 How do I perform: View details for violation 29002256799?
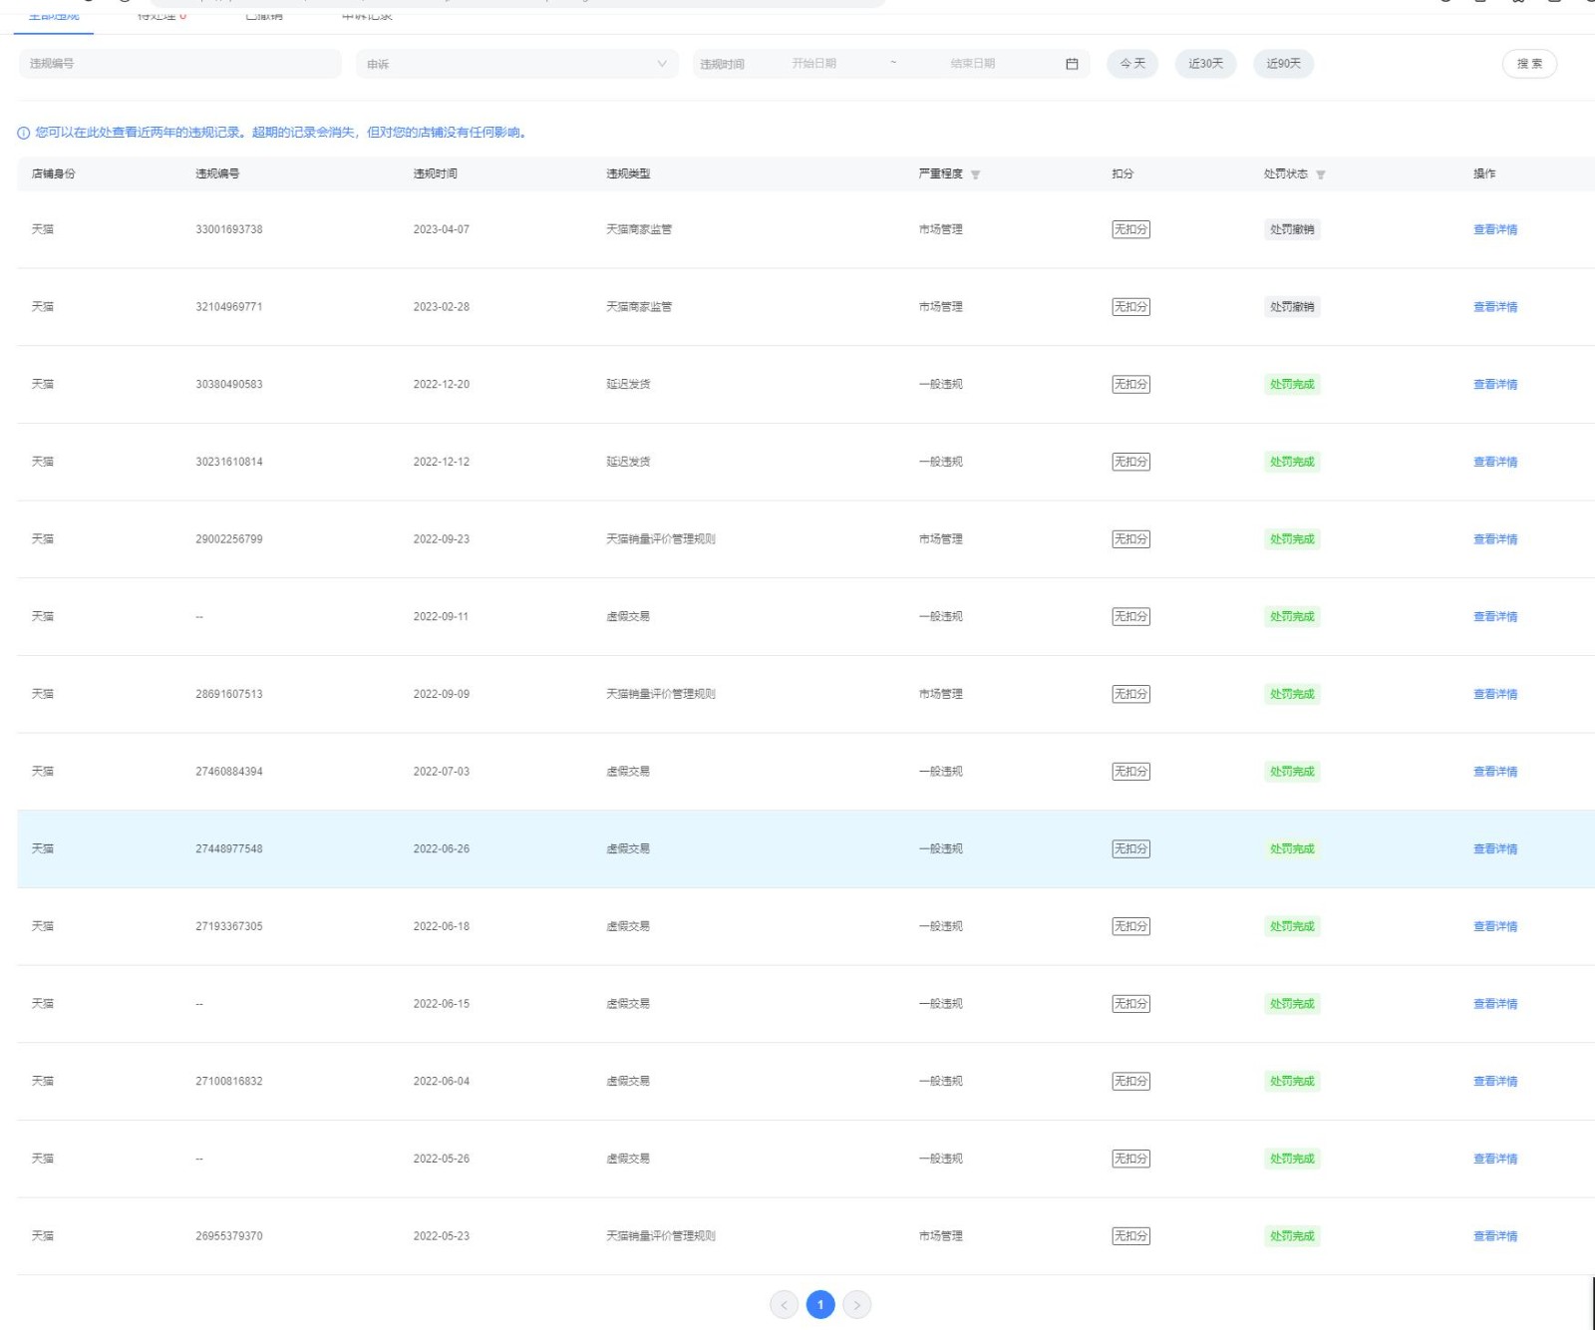(x=1495, y=539)
